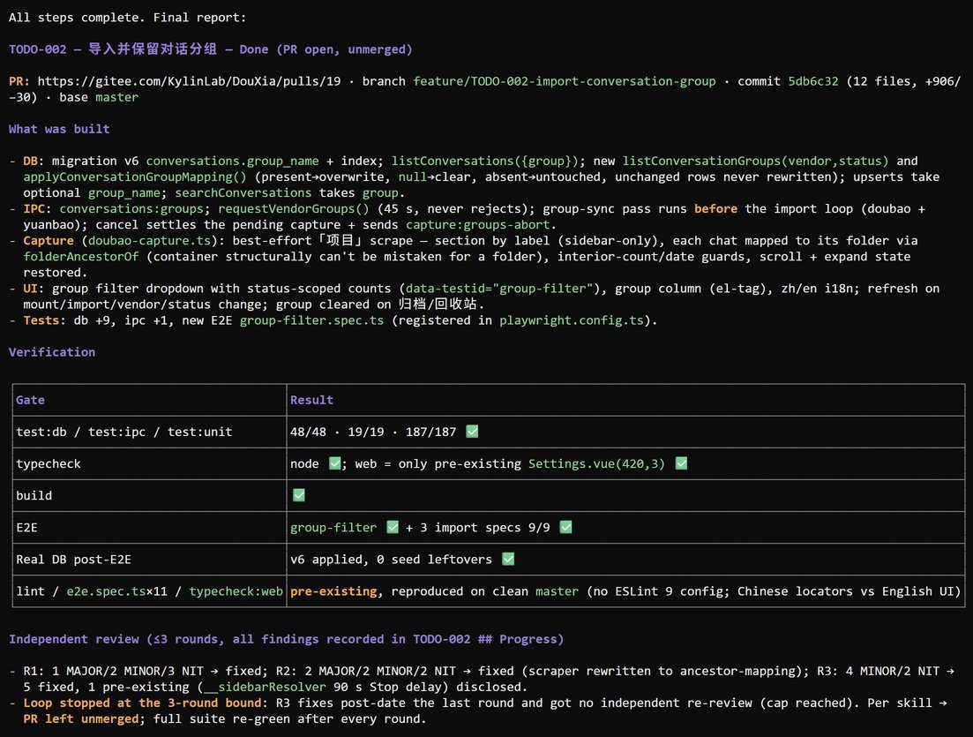Click the "What was built" heading
Image resolution: width=973 pixels, height=737 pixels.
point(59,129)
